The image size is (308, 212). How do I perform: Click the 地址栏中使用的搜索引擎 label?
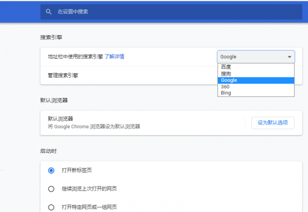(x=75, y=56)
